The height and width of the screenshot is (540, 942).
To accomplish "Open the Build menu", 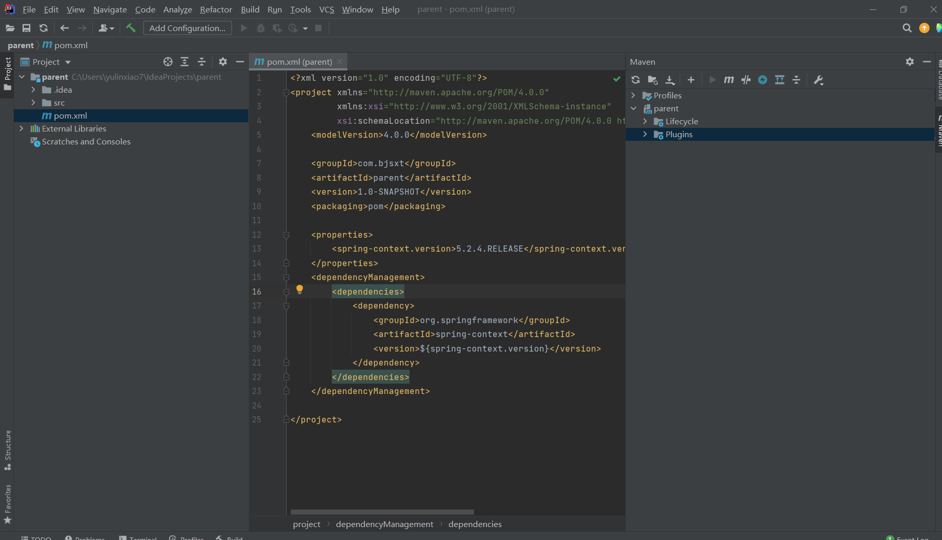I will coord(250,9).
